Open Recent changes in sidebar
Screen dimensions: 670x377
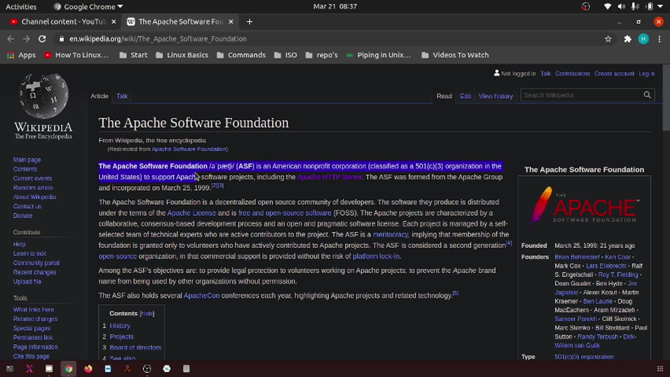pos(35,272)
